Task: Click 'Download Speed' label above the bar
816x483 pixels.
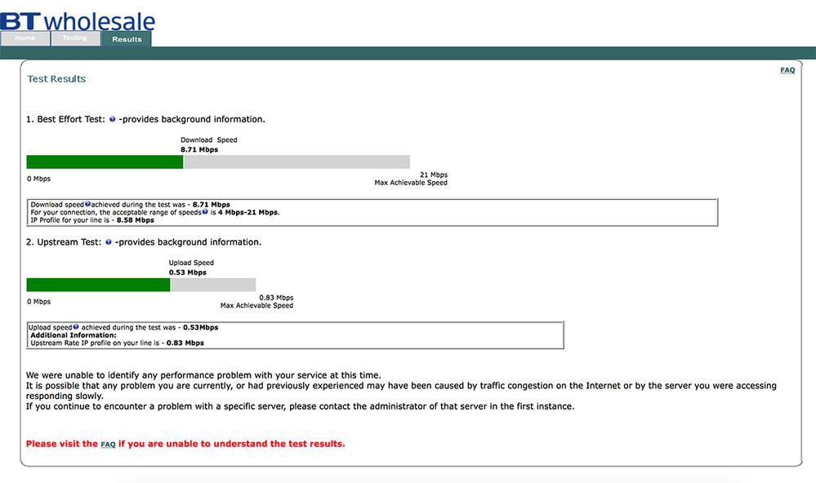Action: pos(208,140)
